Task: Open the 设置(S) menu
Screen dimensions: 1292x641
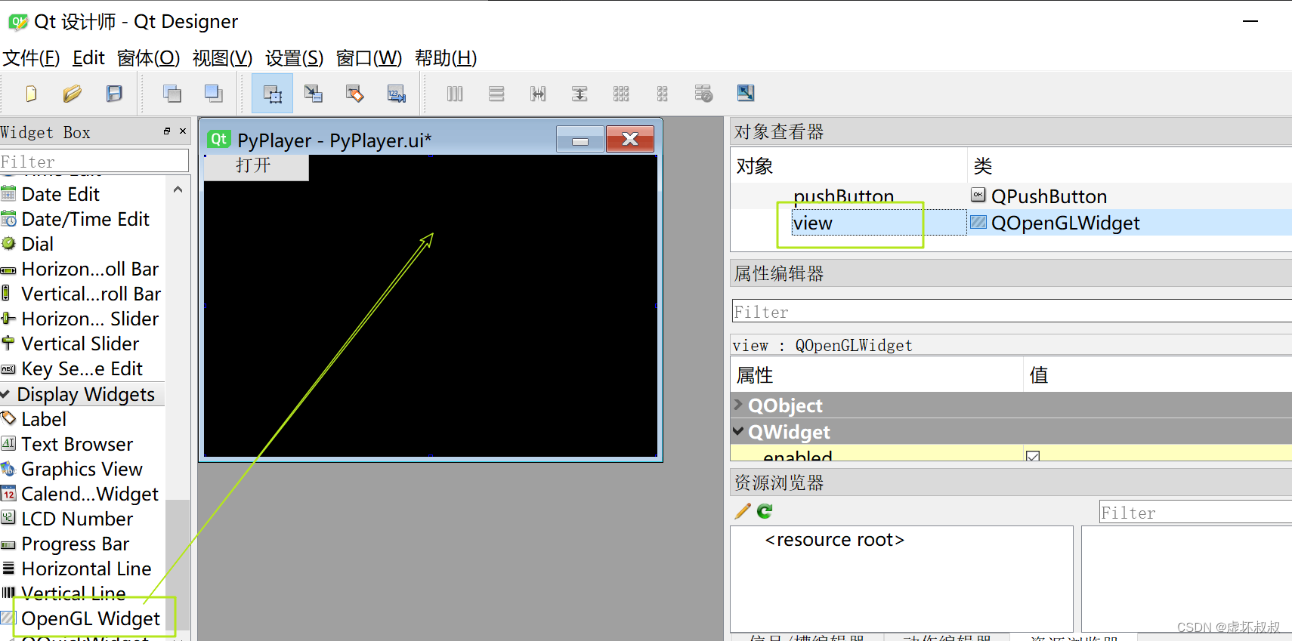Action: (294, 58)
